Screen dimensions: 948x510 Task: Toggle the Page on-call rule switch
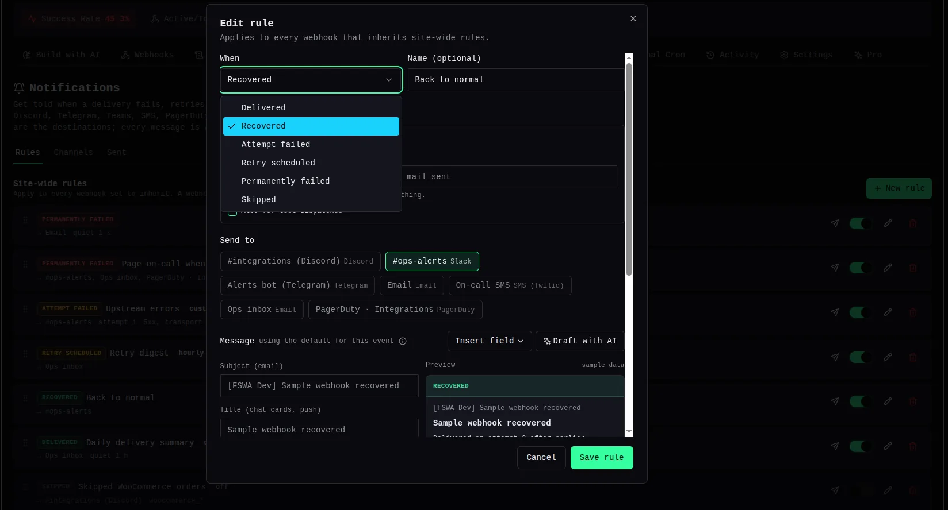(861, 268)
